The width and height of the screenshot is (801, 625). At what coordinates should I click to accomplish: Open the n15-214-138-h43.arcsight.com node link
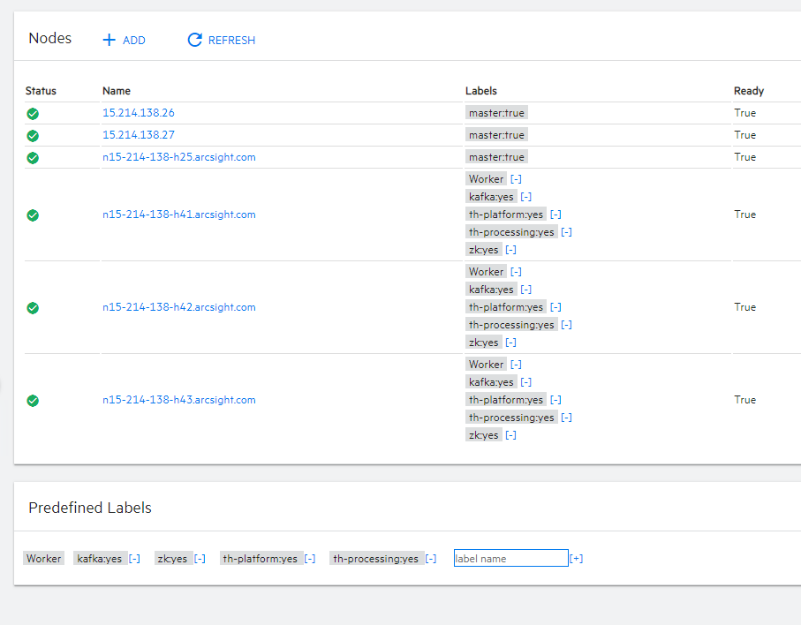tap(179, 400)
